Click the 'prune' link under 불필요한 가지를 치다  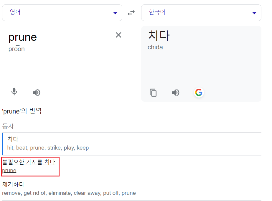[x=9, y=170]
